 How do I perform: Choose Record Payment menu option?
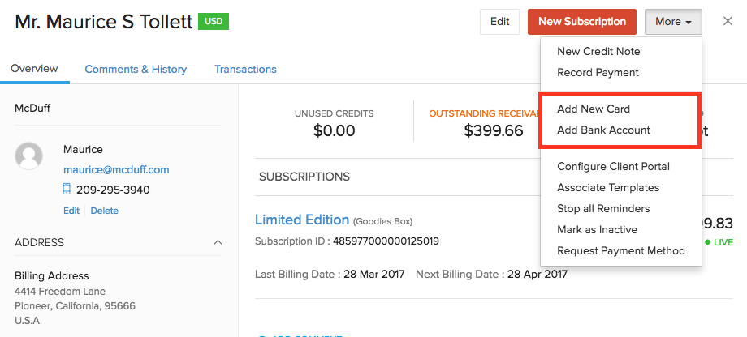pos(598,72)
